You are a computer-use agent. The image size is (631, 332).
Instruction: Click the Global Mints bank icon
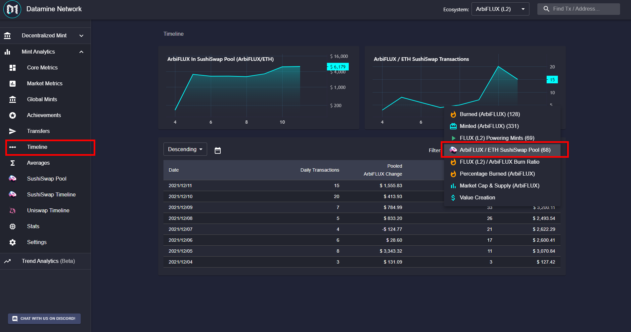13,99
